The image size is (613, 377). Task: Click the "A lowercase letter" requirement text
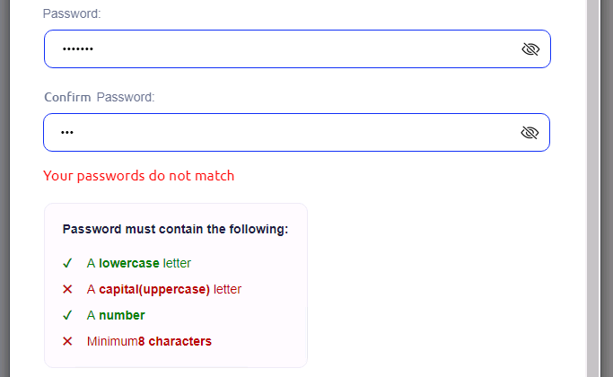(x=138, y=264)
